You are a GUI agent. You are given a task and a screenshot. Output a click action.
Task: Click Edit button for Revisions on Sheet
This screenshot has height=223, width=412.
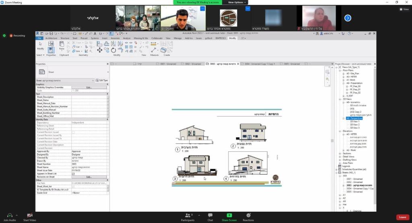tap(89, 177)
